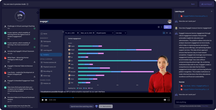Click Dwight's verbal engagement bar
This screenshot has width=216, height=110.
point(115,50)
